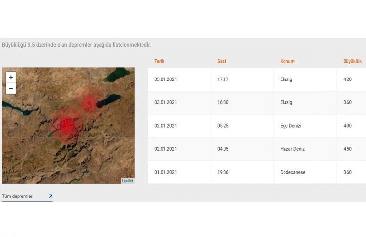Image resolution: width=366 pixels, height=237 pixels.
Task: Click the Konum column header
Action: [x=287, y=61]
